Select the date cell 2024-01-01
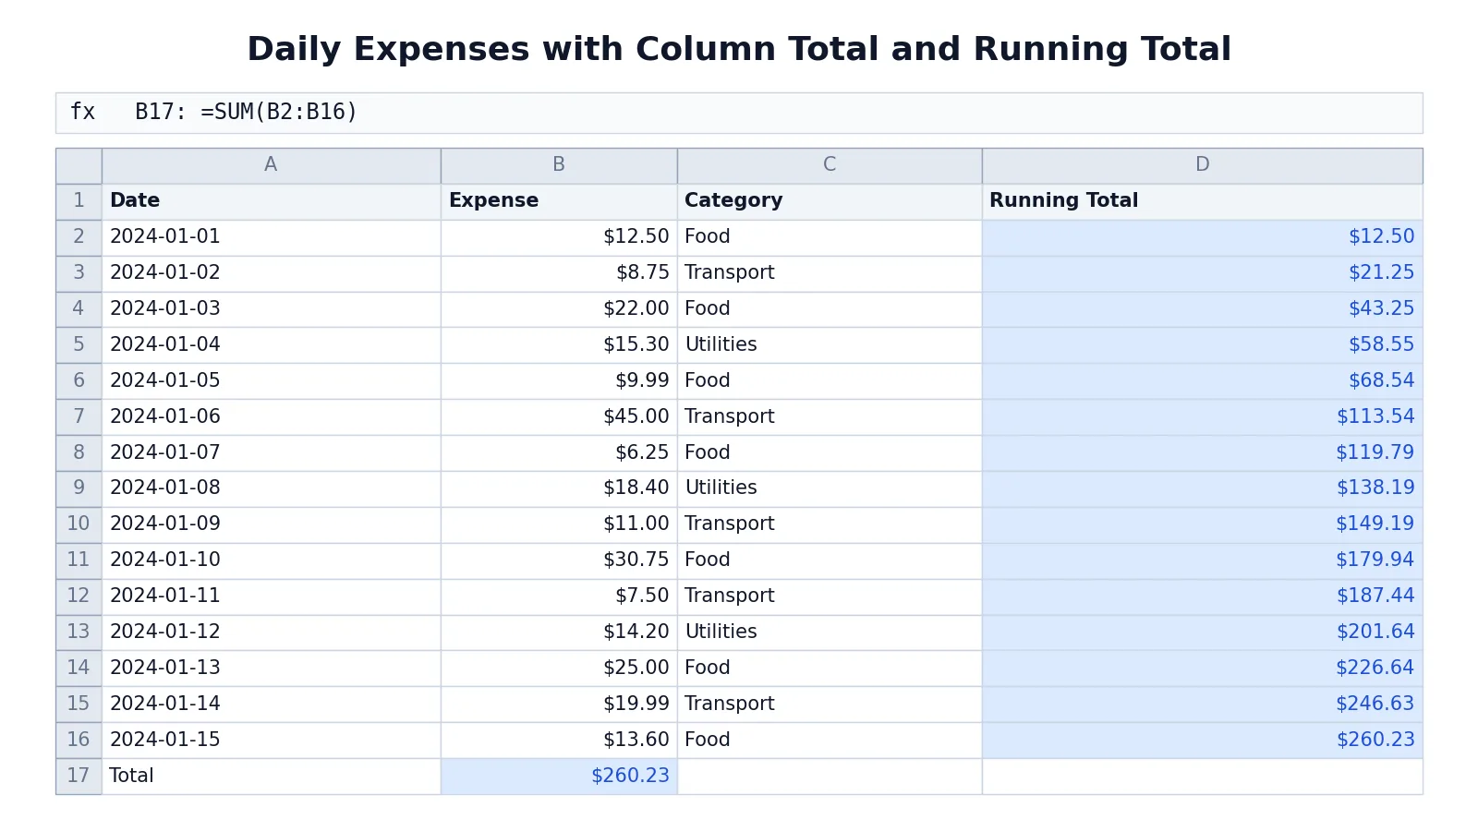Screen dimensions: 1478x831 click(x=271, y=237)
